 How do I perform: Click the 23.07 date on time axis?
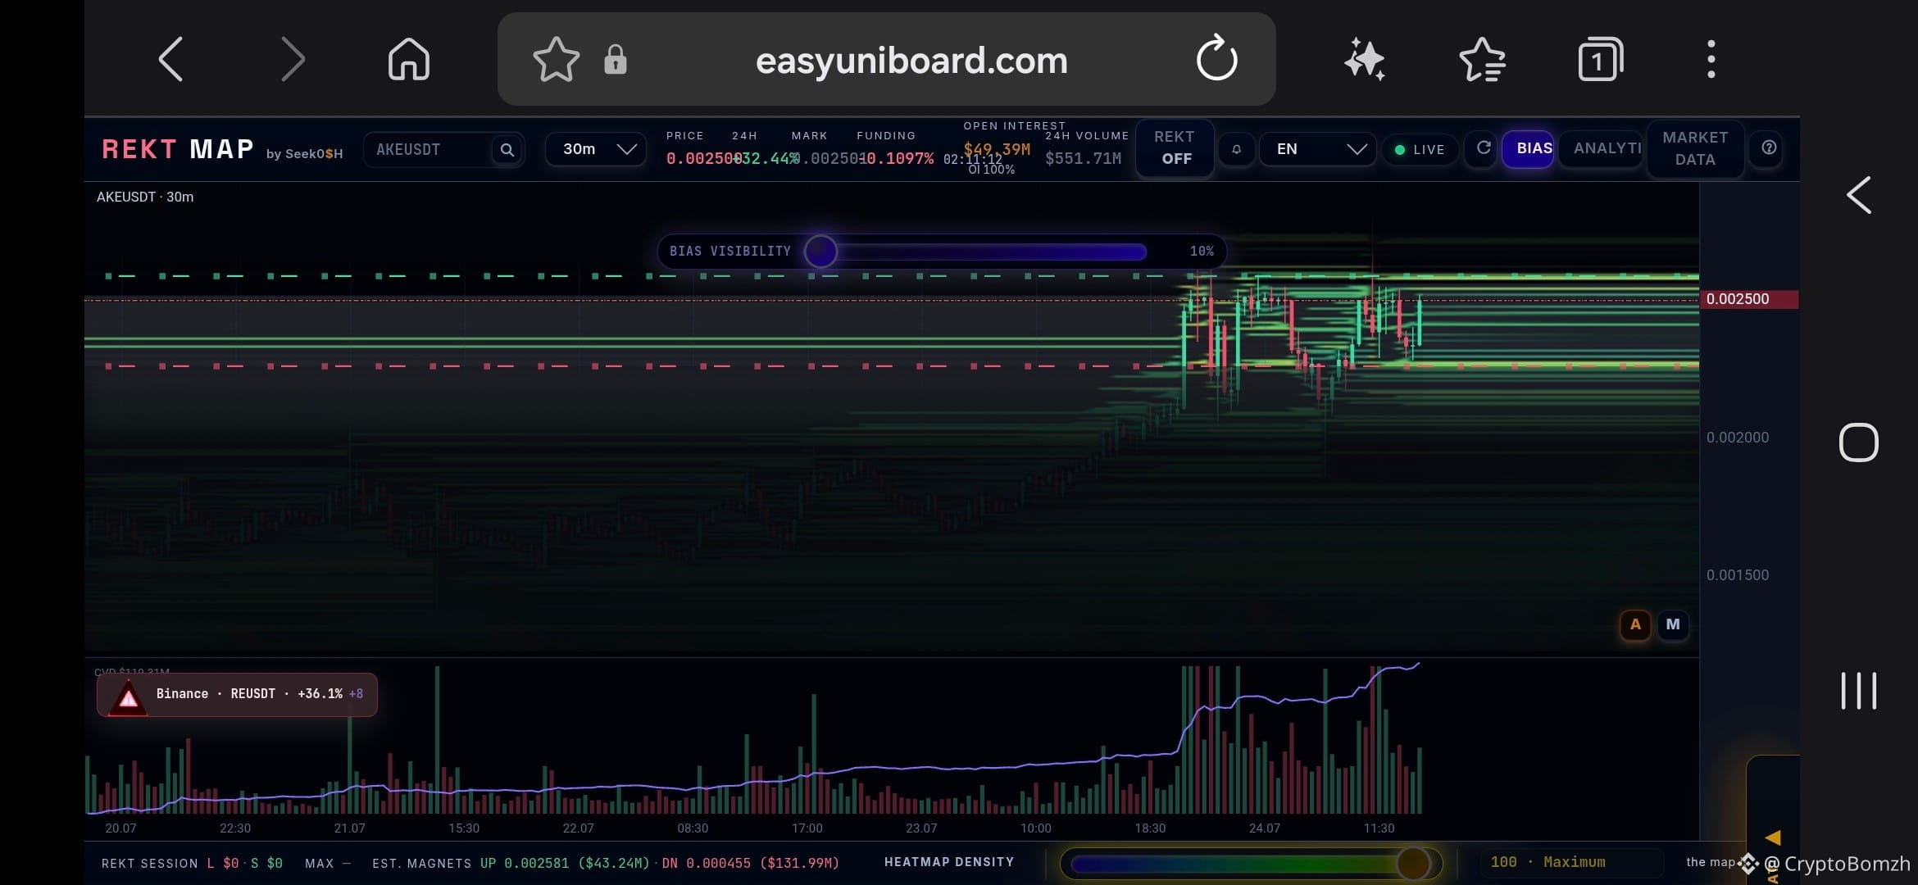coord(921,828)
